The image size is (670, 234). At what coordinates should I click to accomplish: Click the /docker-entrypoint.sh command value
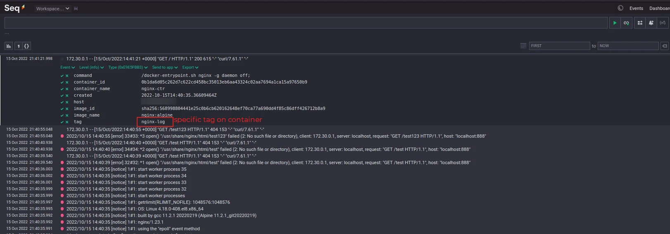[196, 76]
